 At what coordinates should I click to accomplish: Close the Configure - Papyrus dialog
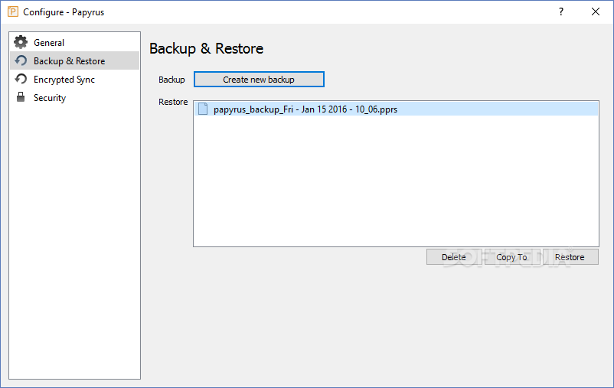596,11
